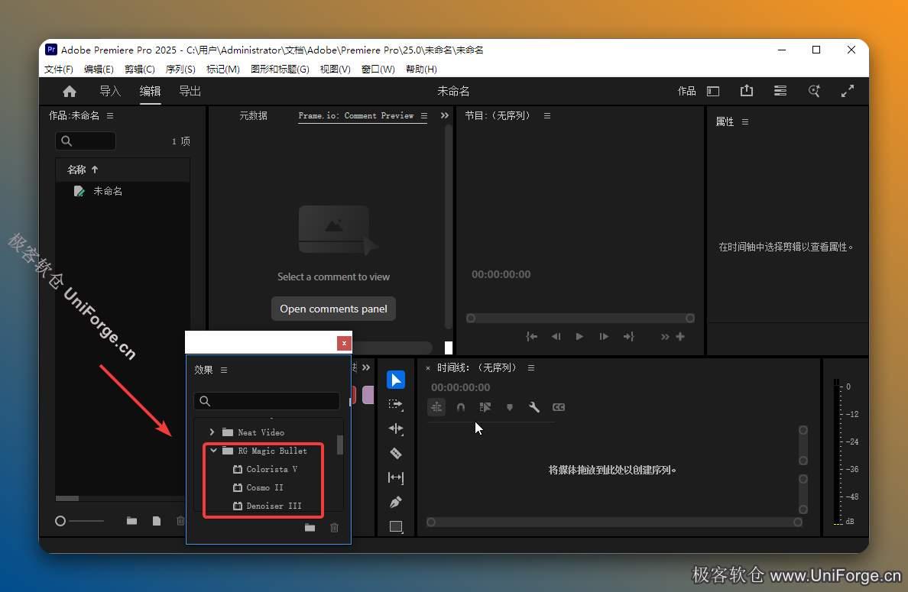Viewport: 908px width, 592px height.
Task: Click the 作品 button in header
Action: [x=687, y=91]
